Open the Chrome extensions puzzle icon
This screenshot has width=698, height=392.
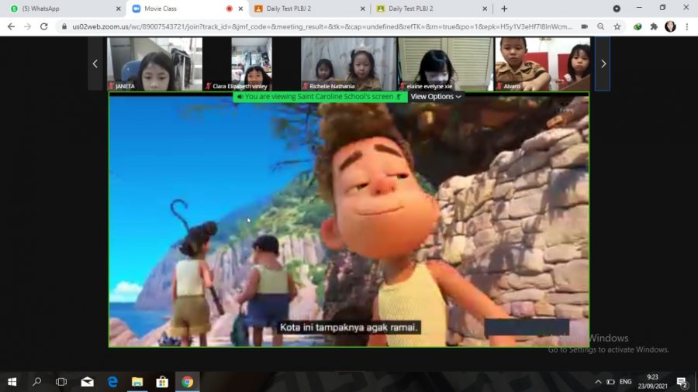[x=654, y=26]
